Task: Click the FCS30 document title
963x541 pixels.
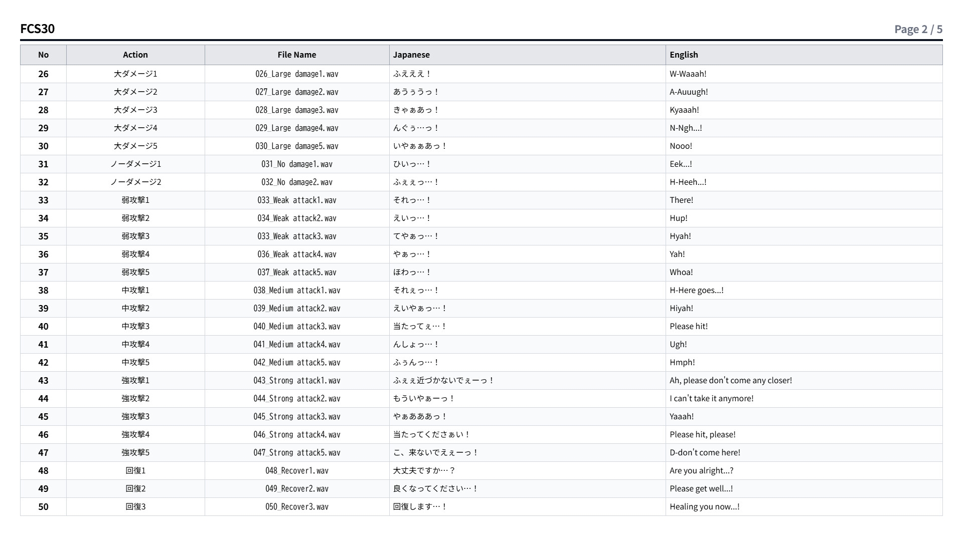Action: point(38,29)
